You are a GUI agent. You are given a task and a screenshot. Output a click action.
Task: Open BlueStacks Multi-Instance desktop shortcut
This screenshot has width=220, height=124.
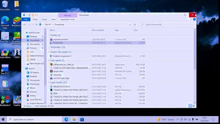pyautogui.click(x=16, y=38)
